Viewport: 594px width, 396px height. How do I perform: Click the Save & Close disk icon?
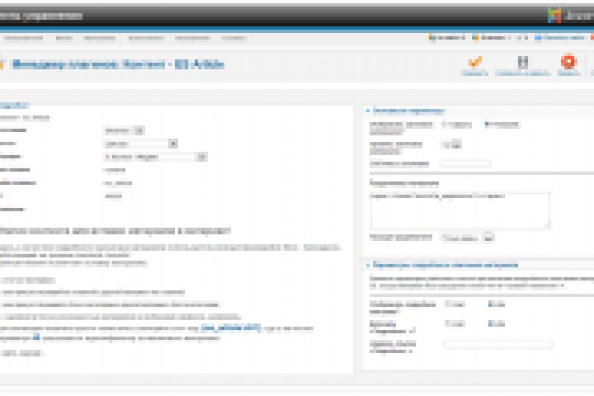tap(523, 62)
